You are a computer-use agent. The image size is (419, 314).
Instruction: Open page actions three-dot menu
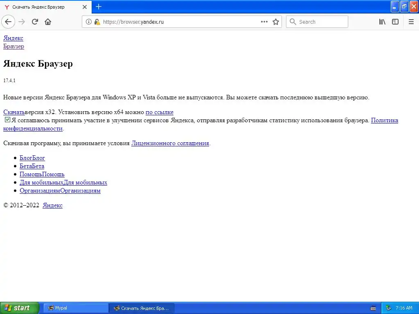point(264,22)
